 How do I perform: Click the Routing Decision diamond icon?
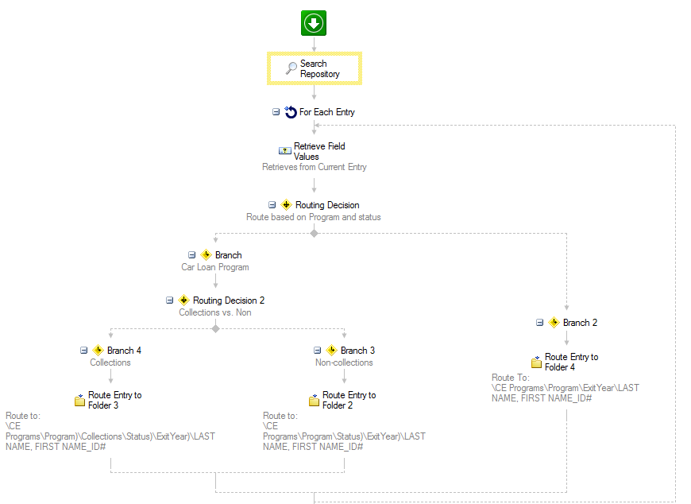pos(287,204)
